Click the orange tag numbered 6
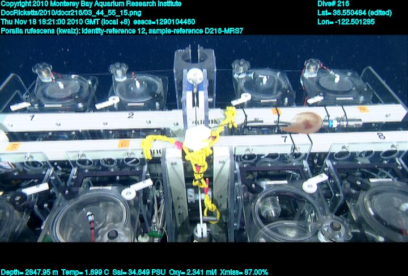Screen dimensions: 408x276 pyautogui.click(x=124, y=144)
